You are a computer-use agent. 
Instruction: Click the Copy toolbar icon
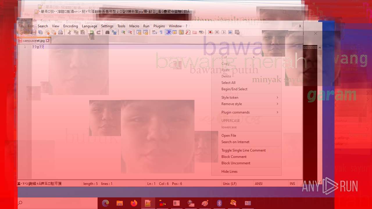pos(76,32)
